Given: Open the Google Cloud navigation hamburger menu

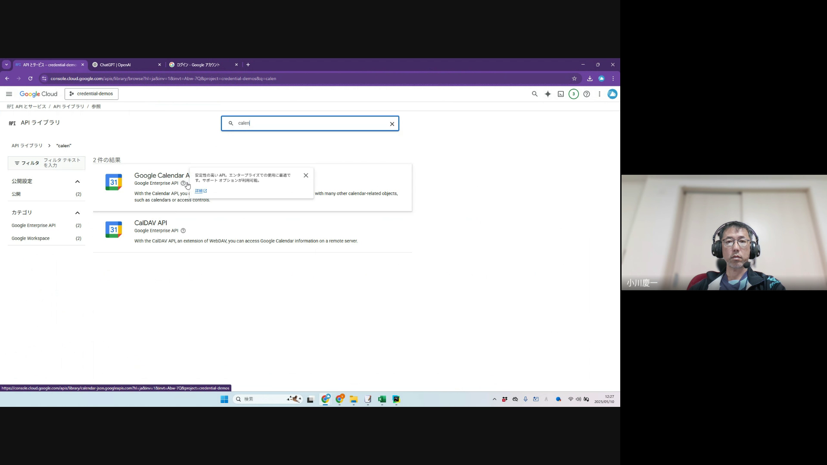Looking at the screenshot, I should (x=9, y=94).
